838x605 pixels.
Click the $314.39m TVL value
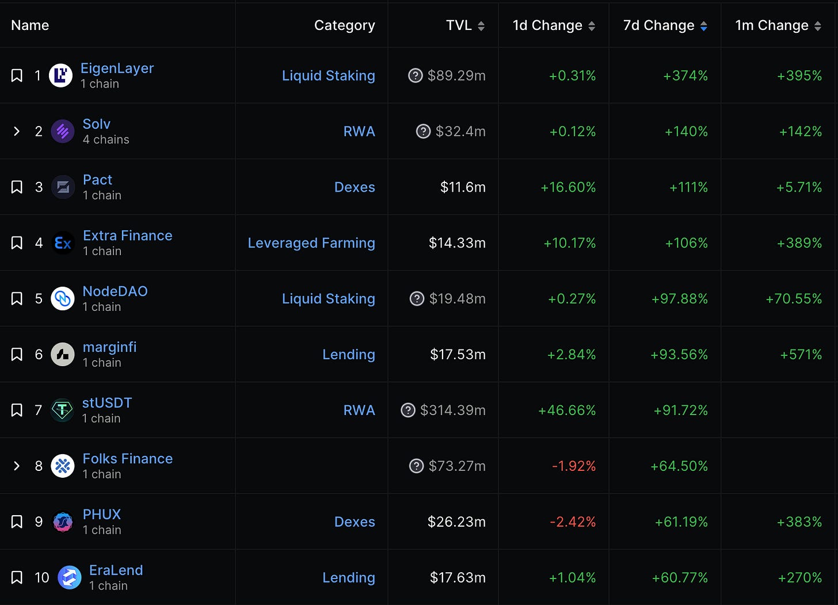tap(453, 410)
